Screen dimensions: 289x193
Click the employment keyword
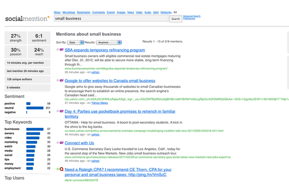tap(13, 168)
